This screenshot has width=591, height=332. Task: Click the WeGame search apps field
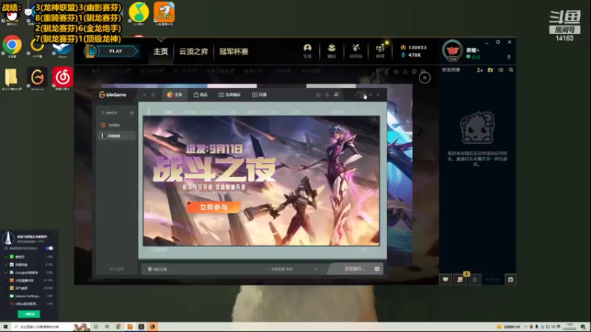113,113
